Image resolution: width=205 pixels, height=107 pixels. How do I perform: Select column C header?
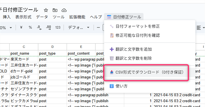[x=24, y=47]
